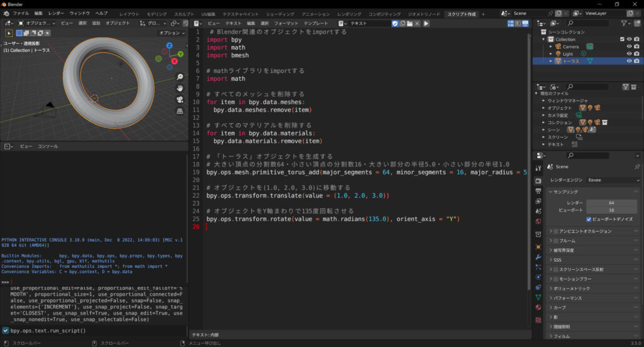The width and height of the screenshot is (644, 347).
Task: Open the Physics properties tab icon
Action: pos(538,277)
